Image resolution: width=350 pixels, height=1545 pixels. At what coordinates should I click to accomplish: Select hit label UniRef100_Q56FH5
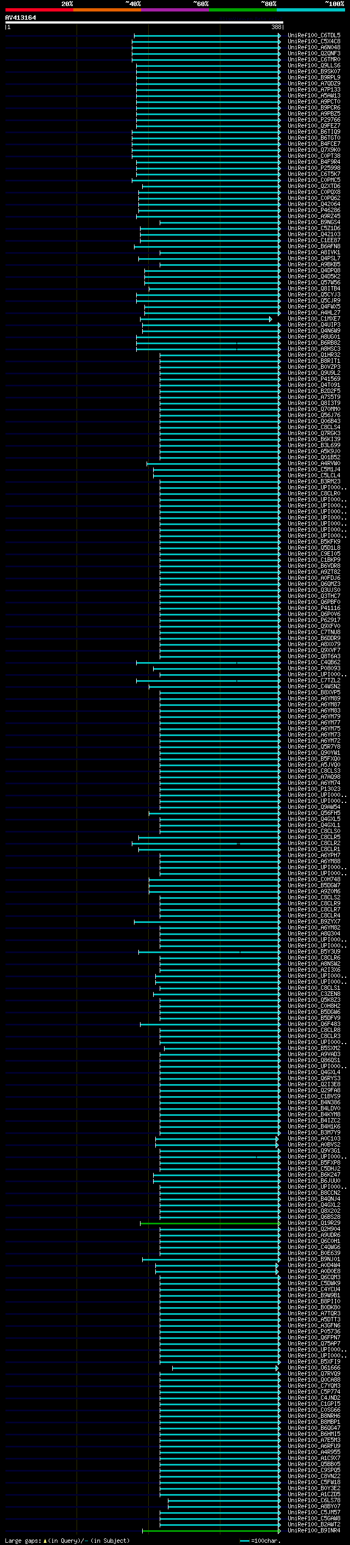(x=313, y=813)
